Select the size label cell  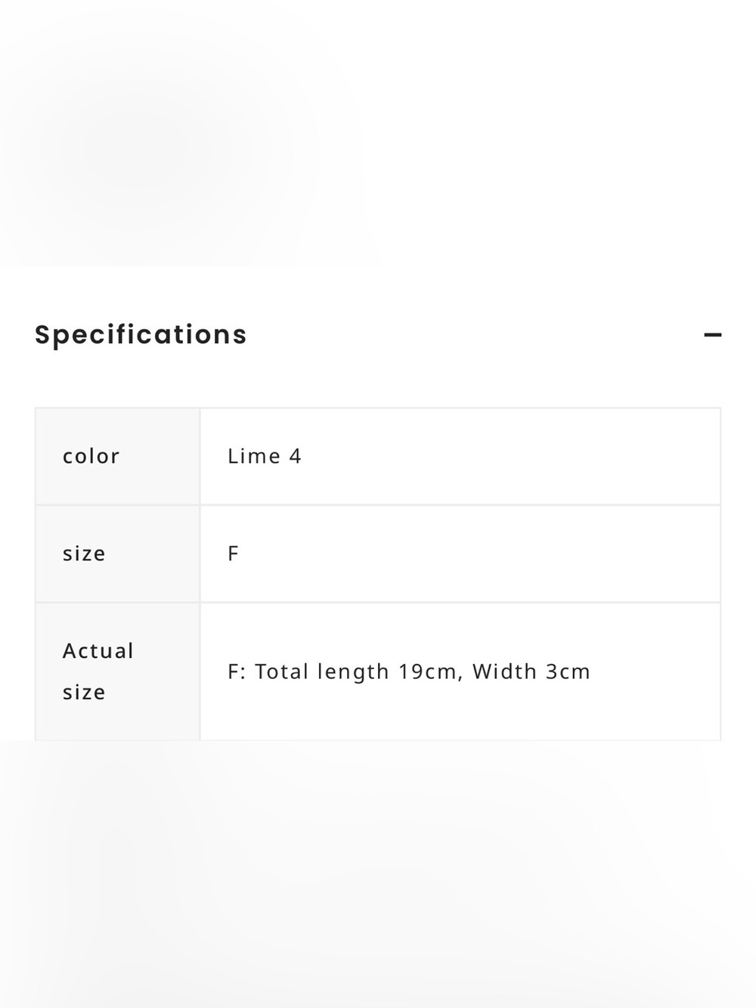point(117,554)
